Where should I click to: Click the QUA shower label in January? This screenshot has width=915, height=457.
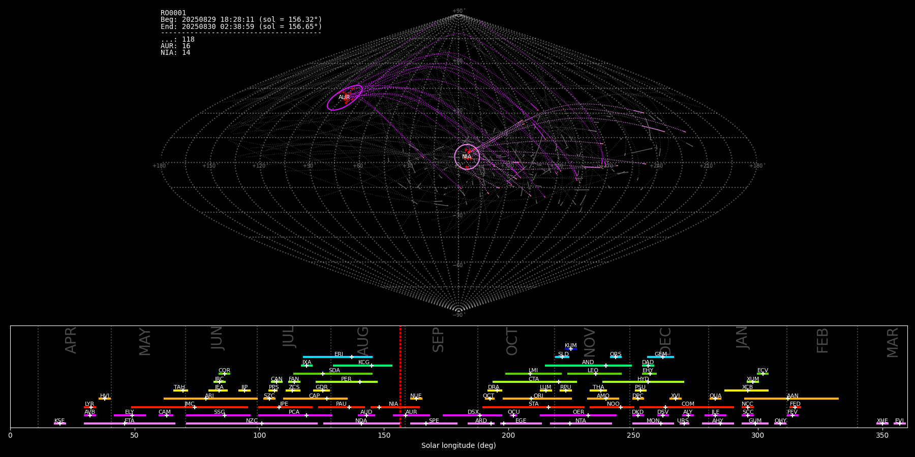click(x=715, y=396)
